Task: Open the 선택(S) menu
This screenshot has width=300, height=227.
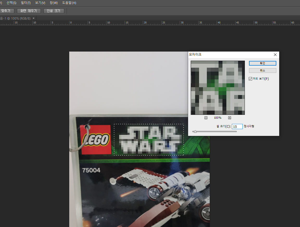Action: tap(11, 3)
